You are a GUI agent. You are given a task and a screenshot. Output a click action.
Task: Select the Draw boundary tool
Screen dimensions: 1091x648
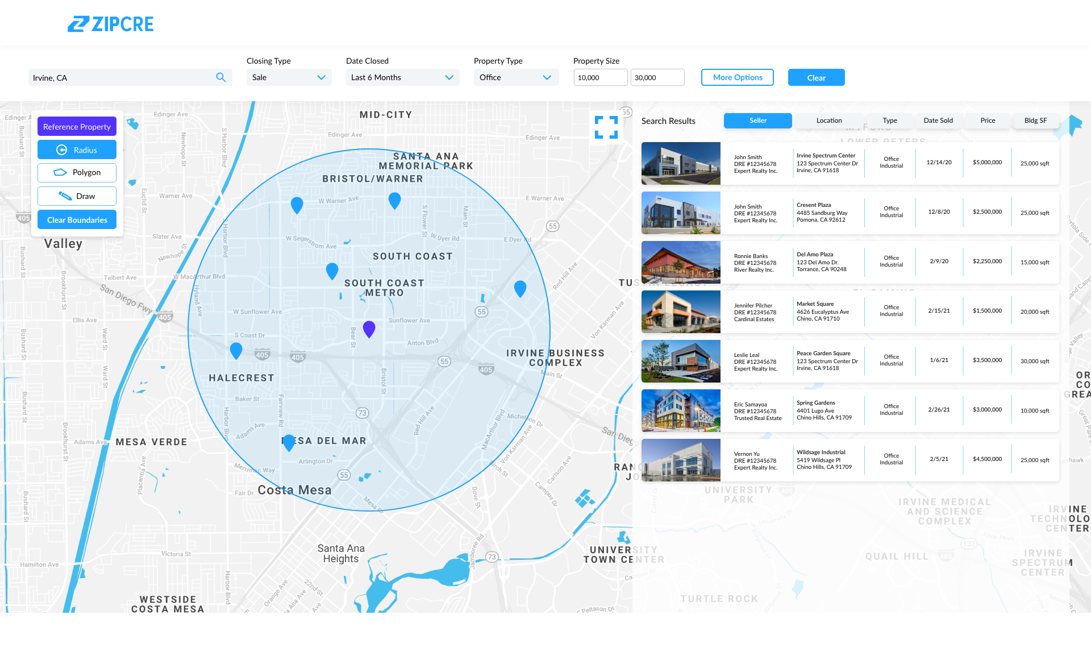tap(77, 196)
